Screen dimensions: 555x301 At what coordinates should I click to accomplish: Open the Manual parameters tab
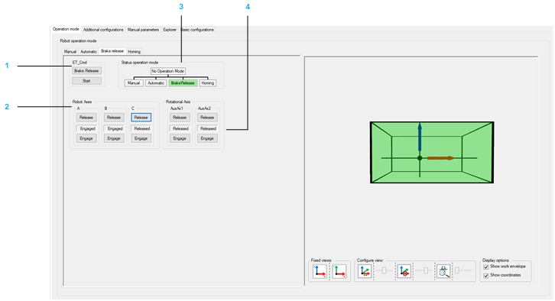[143, 30]
